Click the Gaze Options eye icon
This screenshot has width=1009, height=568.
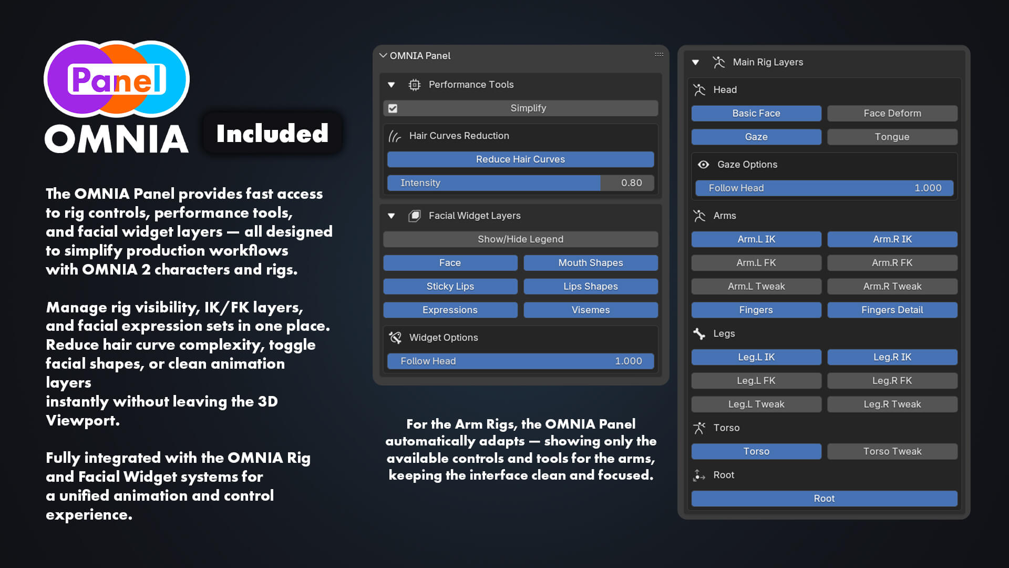(x=703, y=165)
